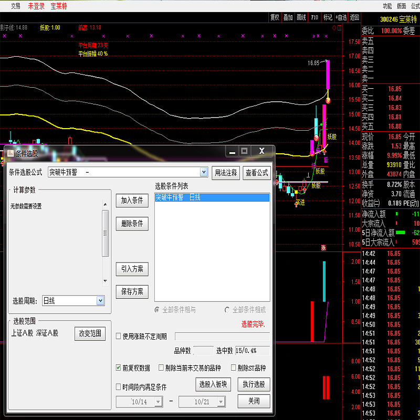420x420 pixels.
Task: Click the 执行选股 button
Action: click(254, 384)
